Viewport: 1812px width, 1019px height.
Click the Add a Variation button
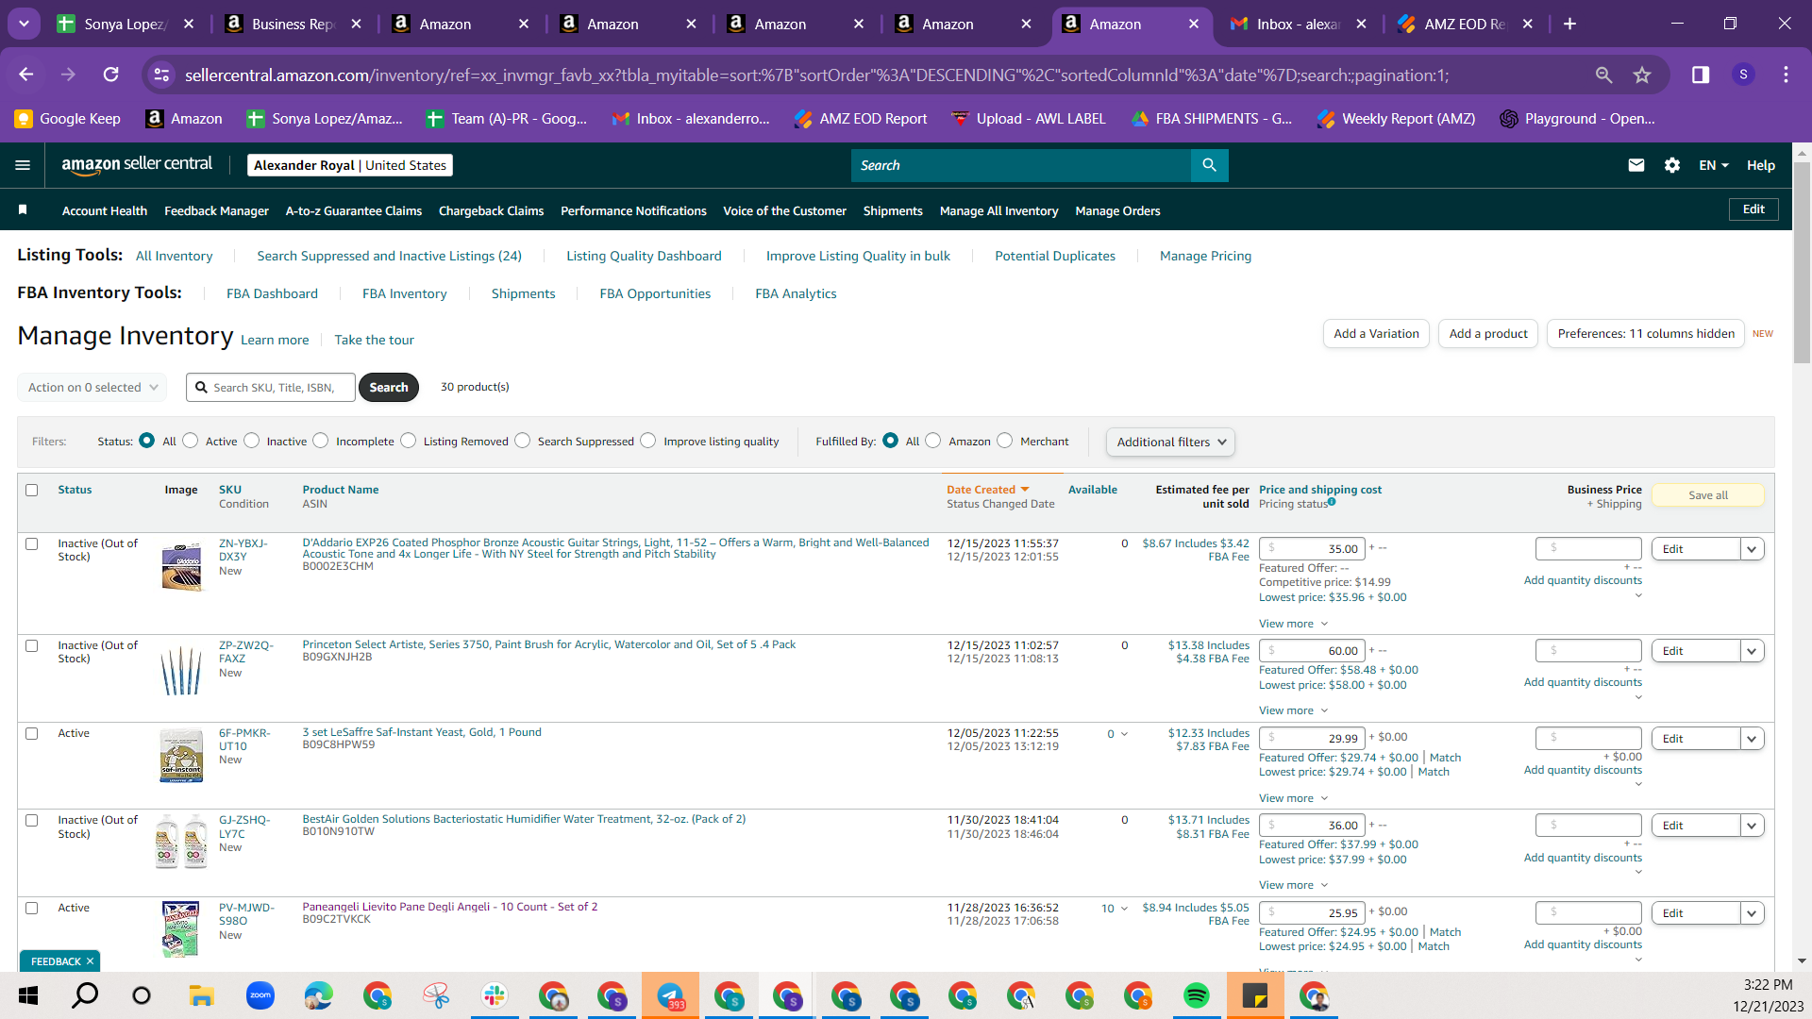click(x=1376, y=334)
